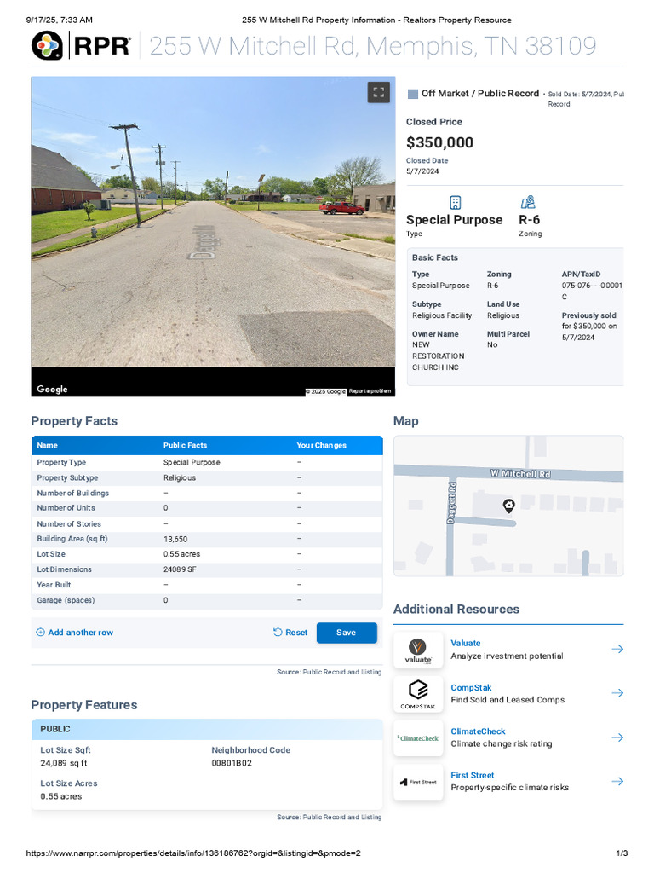The height and width of the screenshot is (873, 654).
Task: Expand street view photo to fullscreen
Action: pyautogui.click(x=379, y=92)
